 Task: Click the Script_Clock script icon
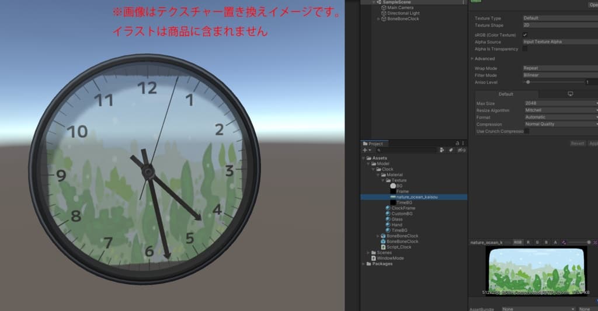pyautogui.click(x=383, y=247)
